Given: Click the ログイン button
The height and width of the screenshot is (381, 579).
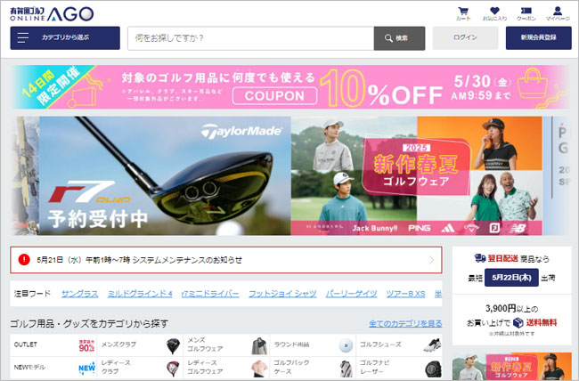Looking at the screenshot, I should pyautogui.click(x=465, y=37).
